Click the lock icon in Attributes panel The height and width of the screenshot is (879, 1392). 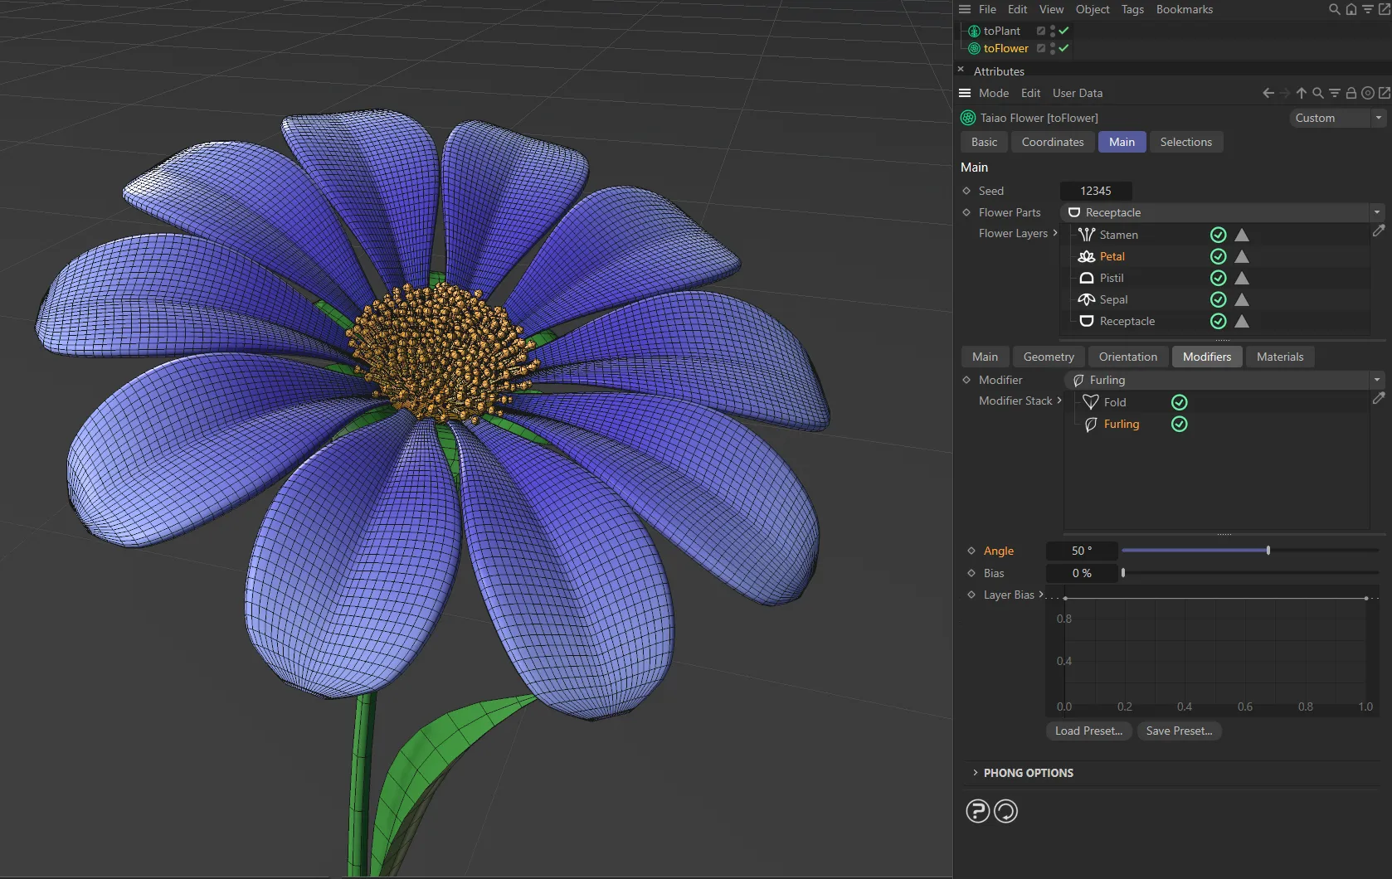(x=1351, y=93)
